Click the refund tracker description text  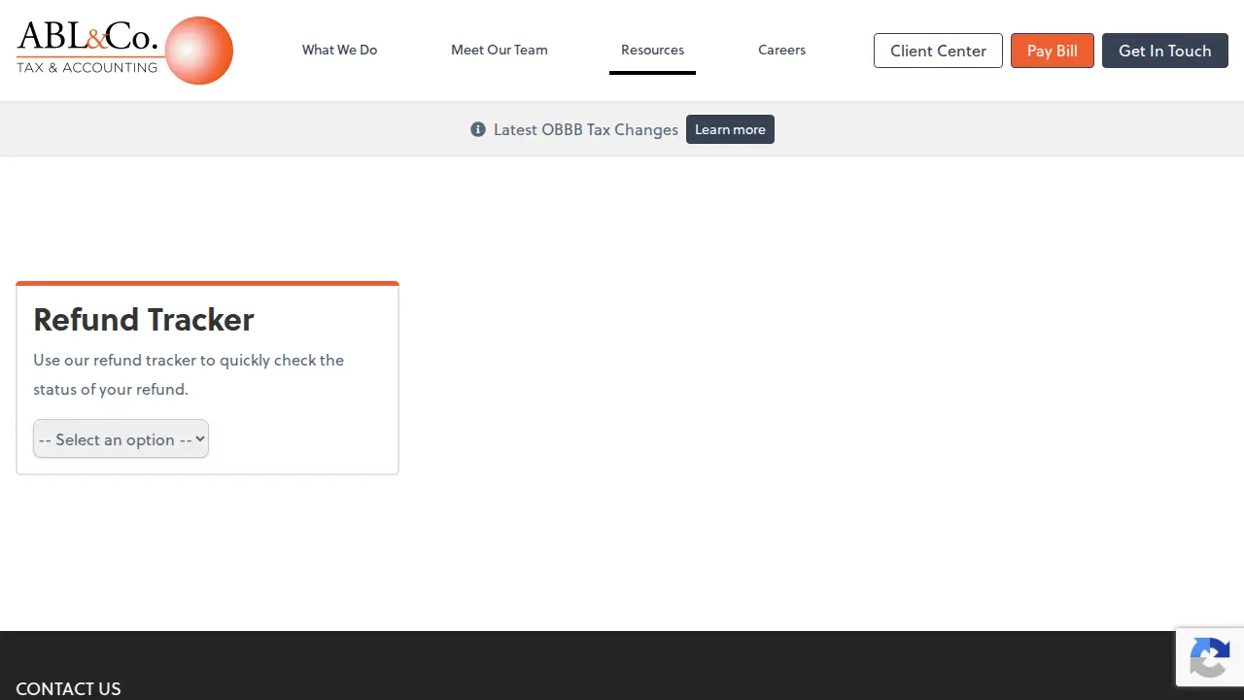(189, 374)
